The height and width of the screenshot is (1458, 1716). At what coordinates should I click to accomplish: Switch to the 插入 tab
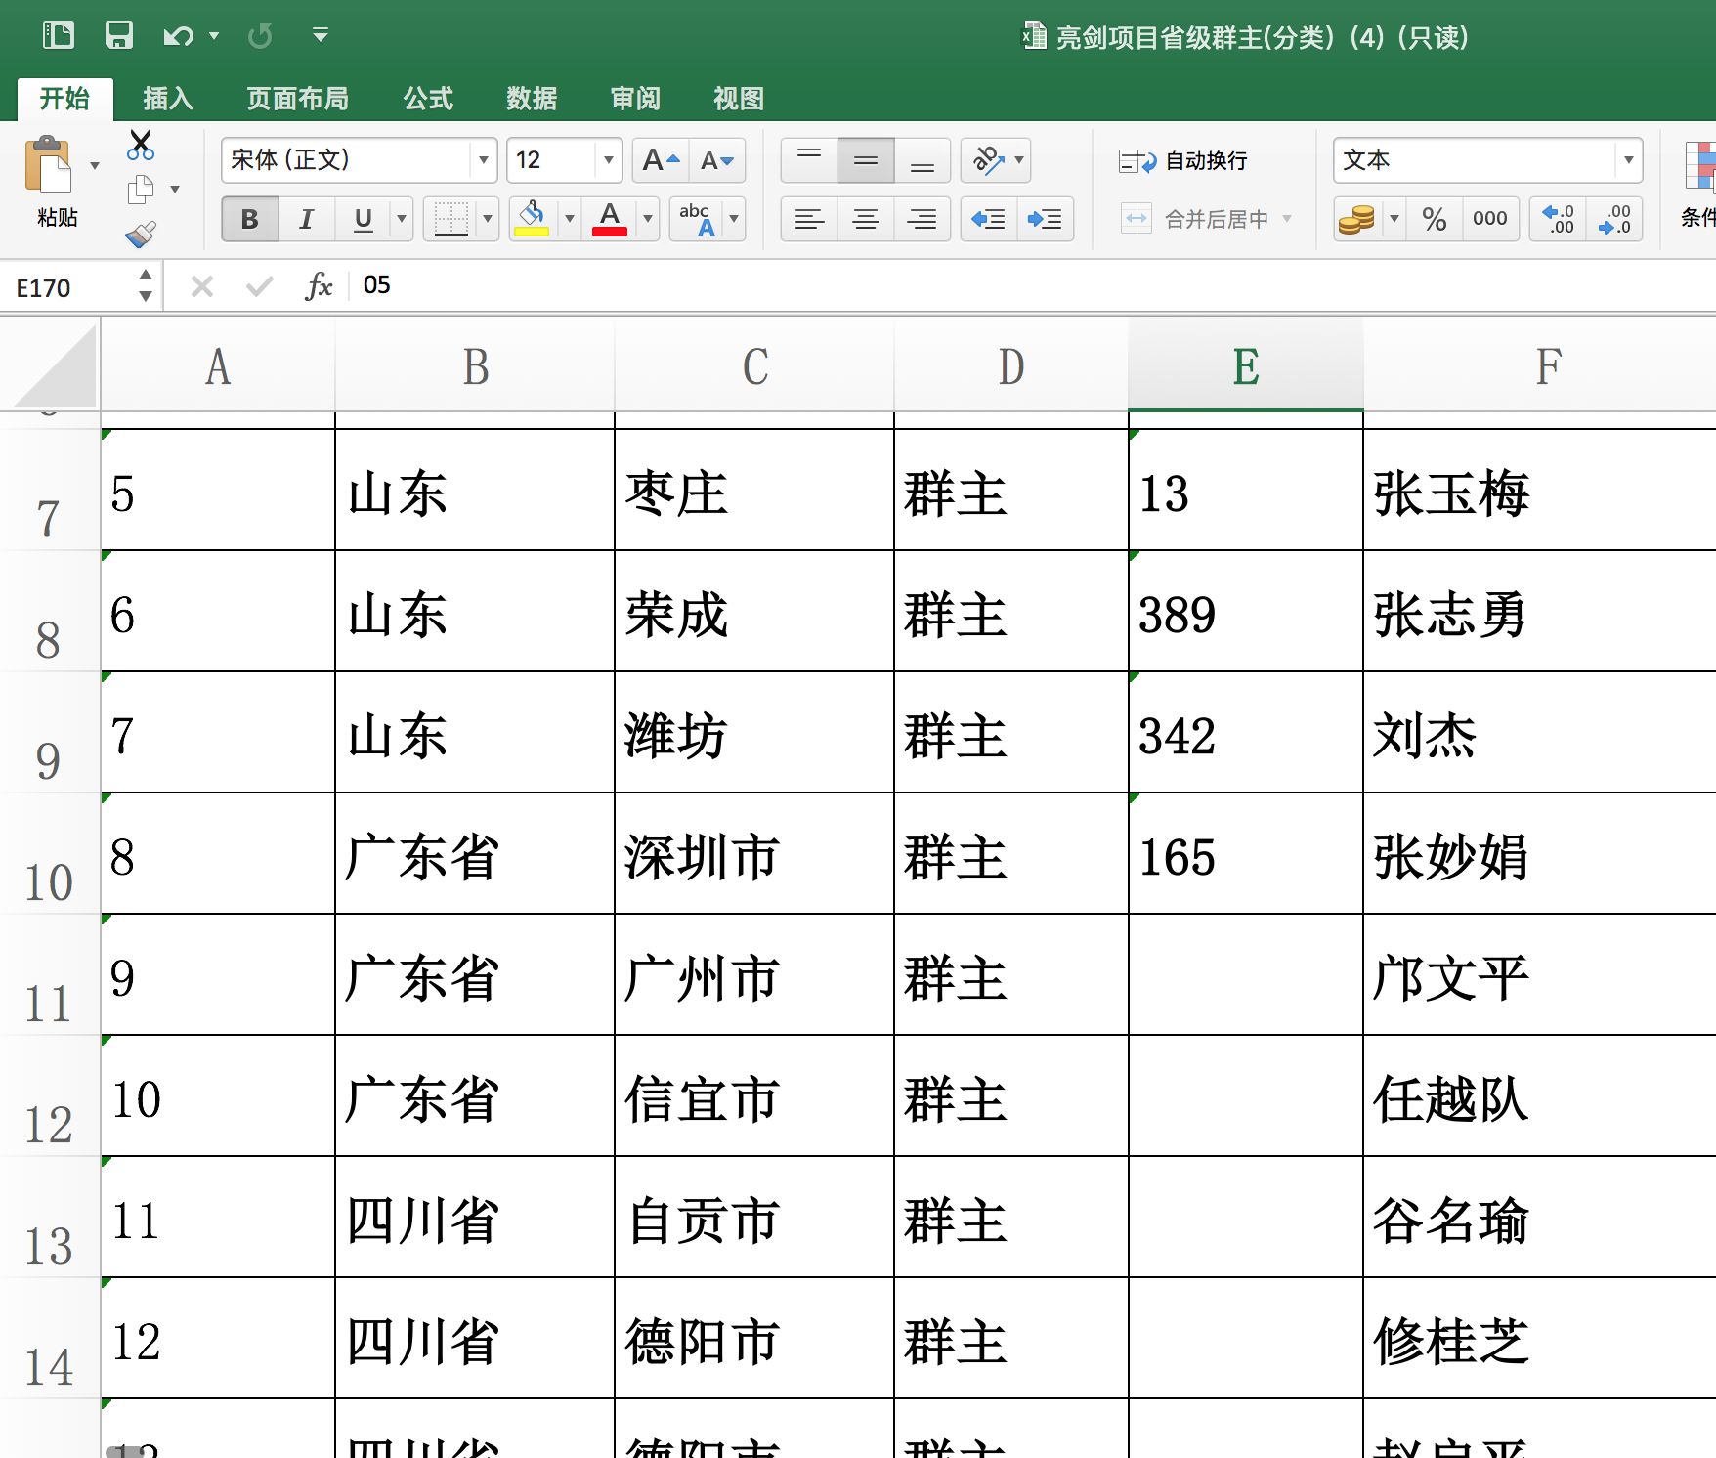pyautogui.click(x=168, y=99)
